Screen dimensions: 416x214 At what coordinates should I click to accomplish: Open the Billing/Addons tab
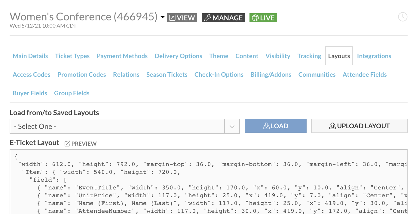tap(271, 75)
